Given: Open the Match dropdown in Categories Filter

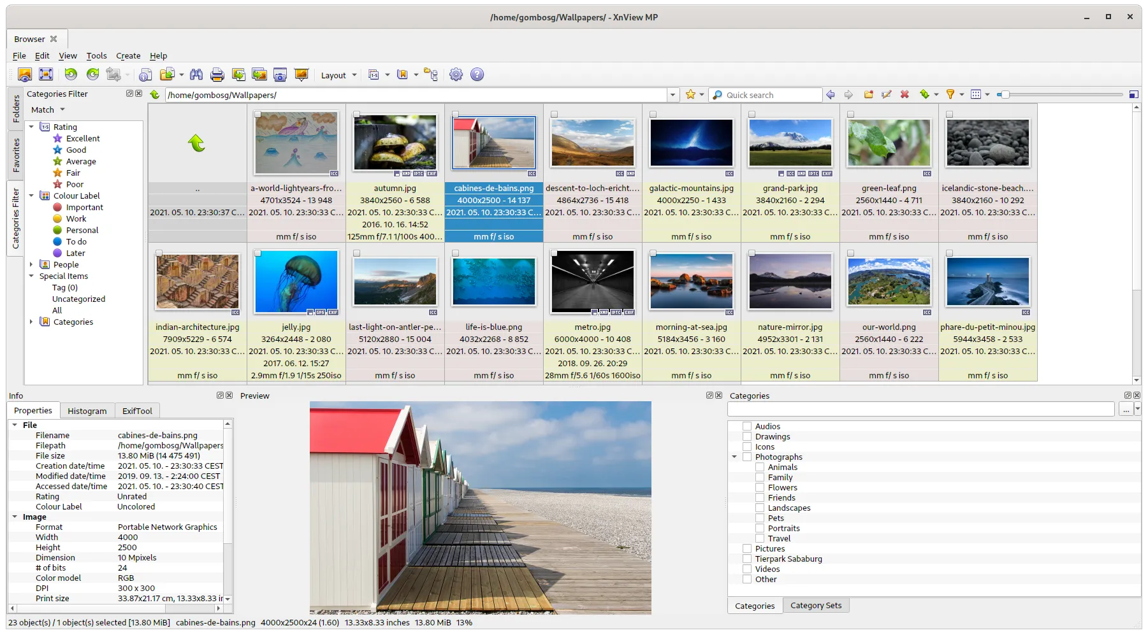Looking at the screenshot, I should coord(48,110).
